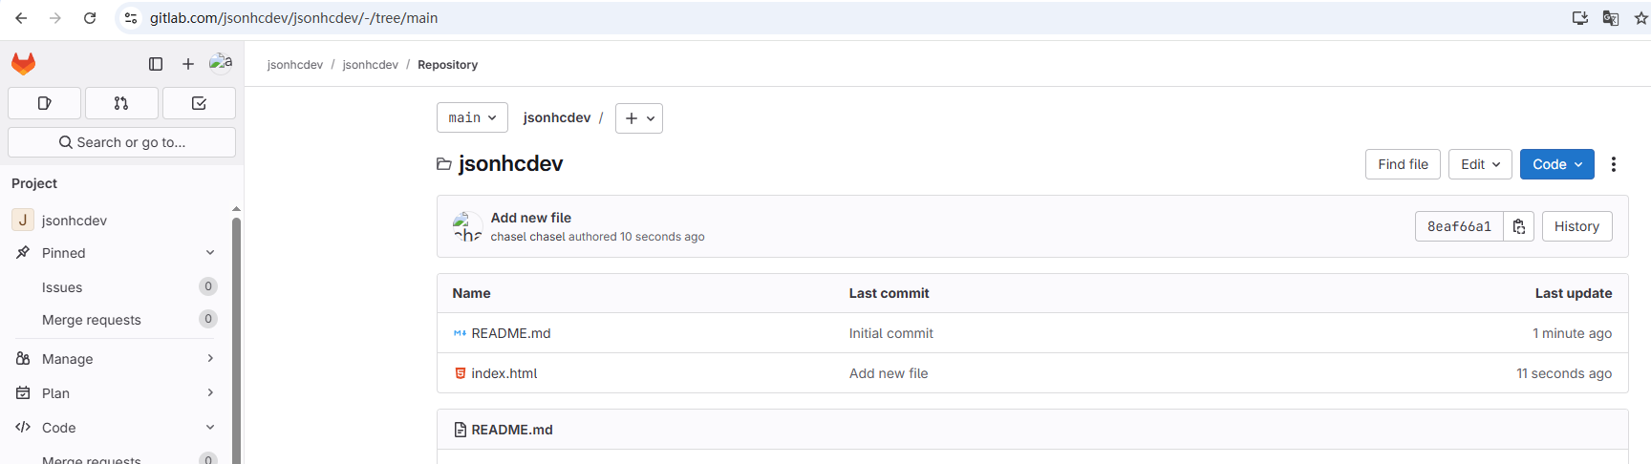Copy the commit SHA to clipboard

pyautogui.click(x=1518, y=226)
